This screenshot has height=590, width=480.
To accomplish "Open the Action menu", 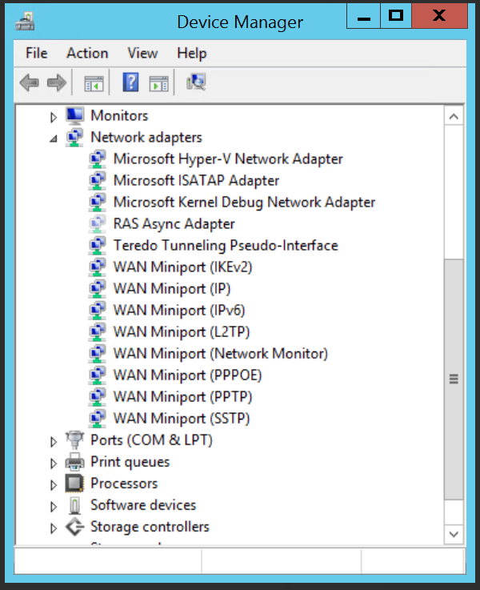I will click(x=87, y=53).
